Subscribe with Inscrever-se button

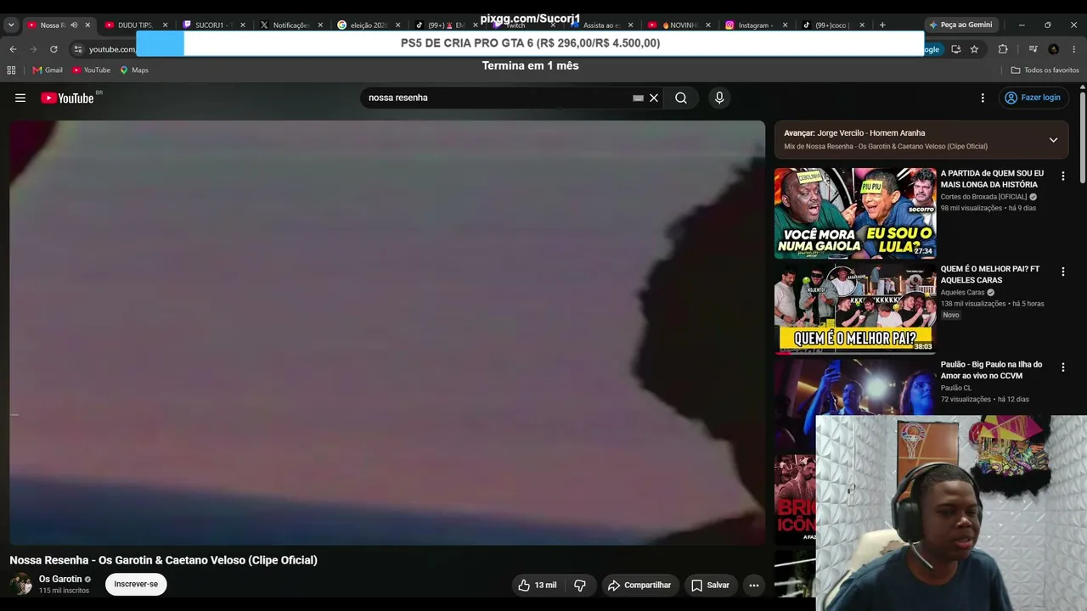pyautogui.click(x=136, y=584)
